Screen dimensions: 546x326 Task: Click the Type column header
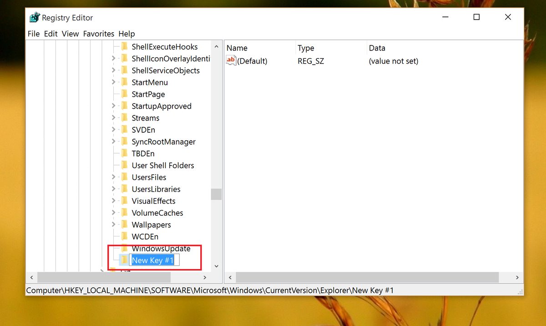pyautogui.click(x=306, y=48)
